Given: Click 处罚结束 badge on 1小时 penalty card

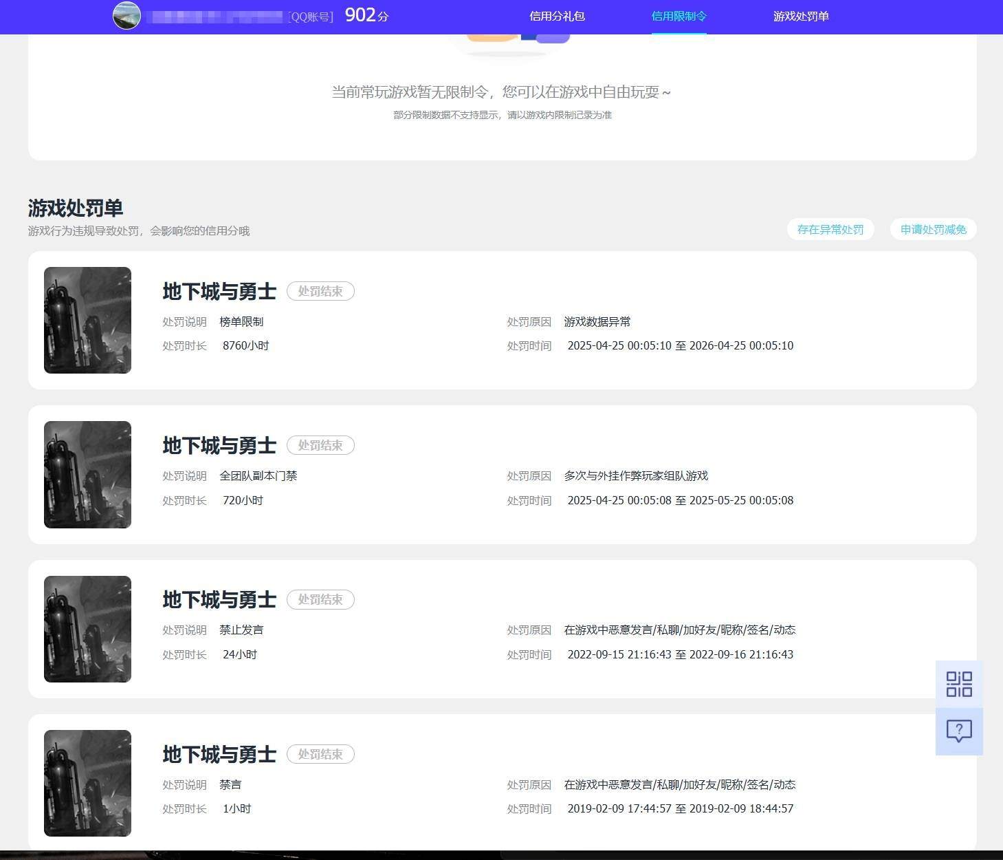Looking at the screenshot, I should click(320, 754).
